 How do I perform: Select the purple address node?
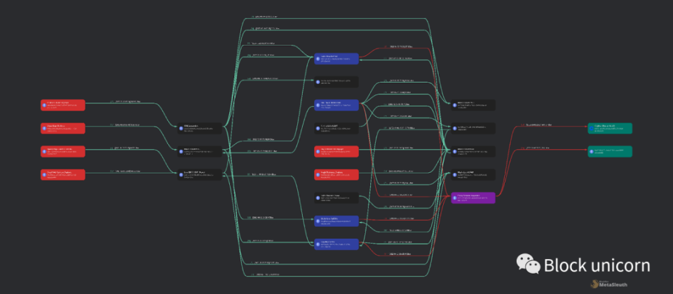point(473,198)
